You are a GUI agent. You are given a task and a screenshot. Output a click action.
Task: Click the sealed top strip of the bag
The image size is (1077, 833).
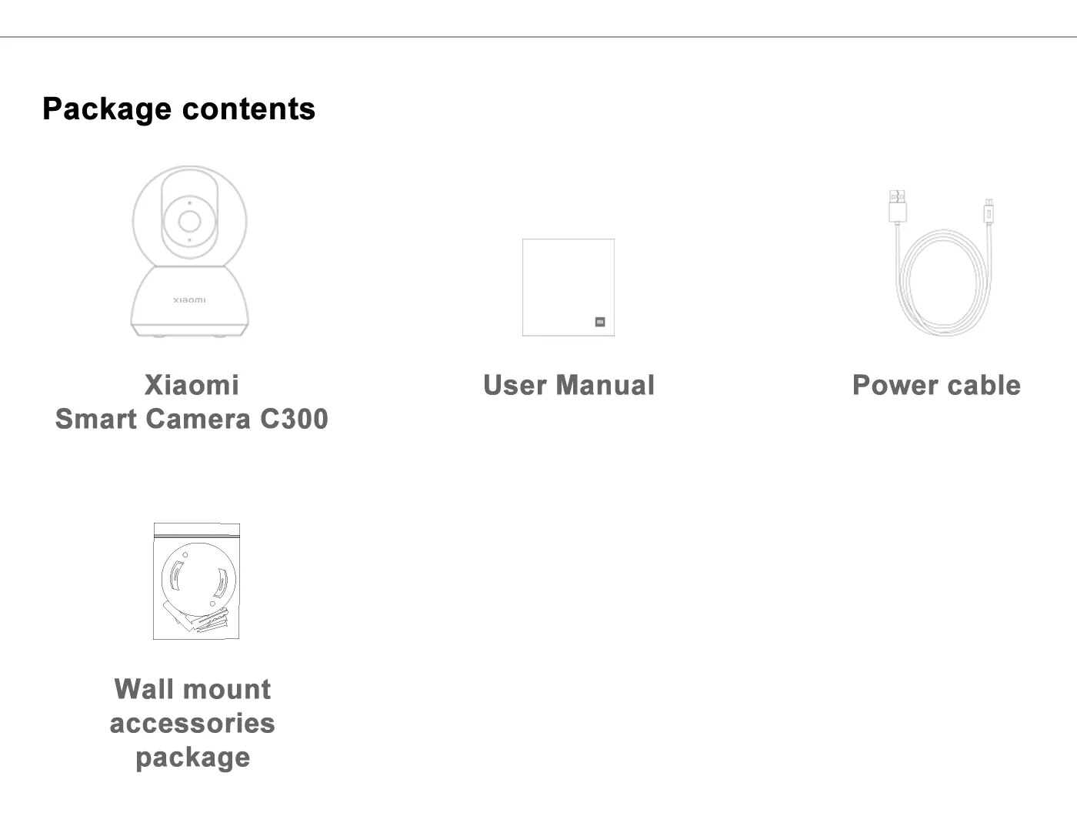[x=196, y=530]
